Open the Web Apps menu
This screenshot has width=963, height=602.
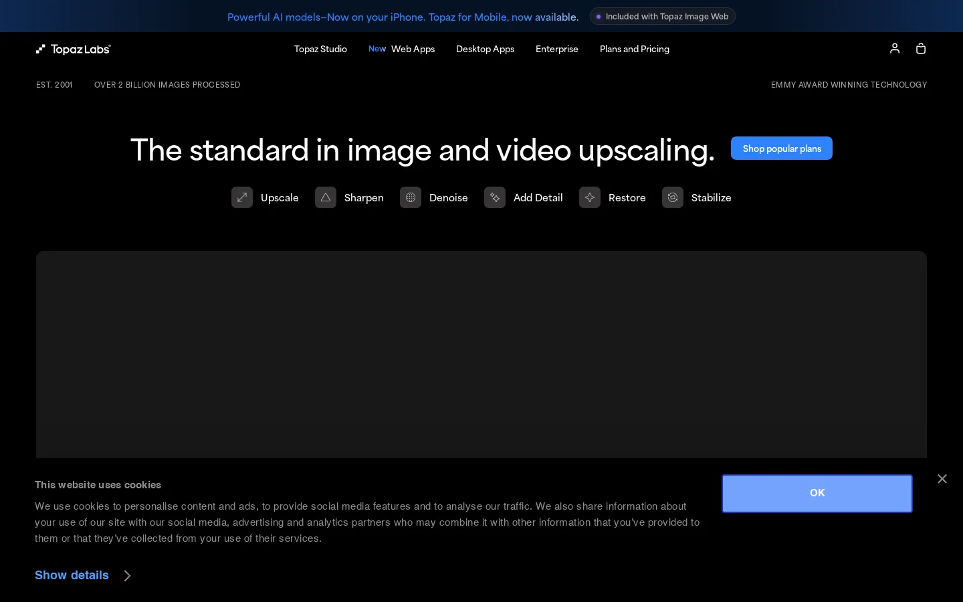point(413,49)
